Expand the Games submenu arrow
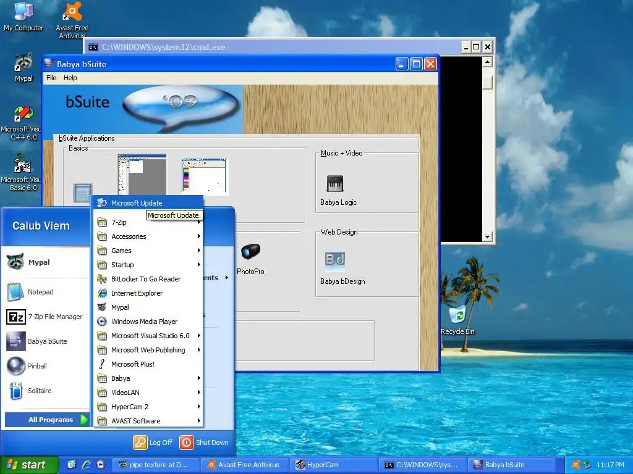The image size is (633, 474). tap(199, 251)
